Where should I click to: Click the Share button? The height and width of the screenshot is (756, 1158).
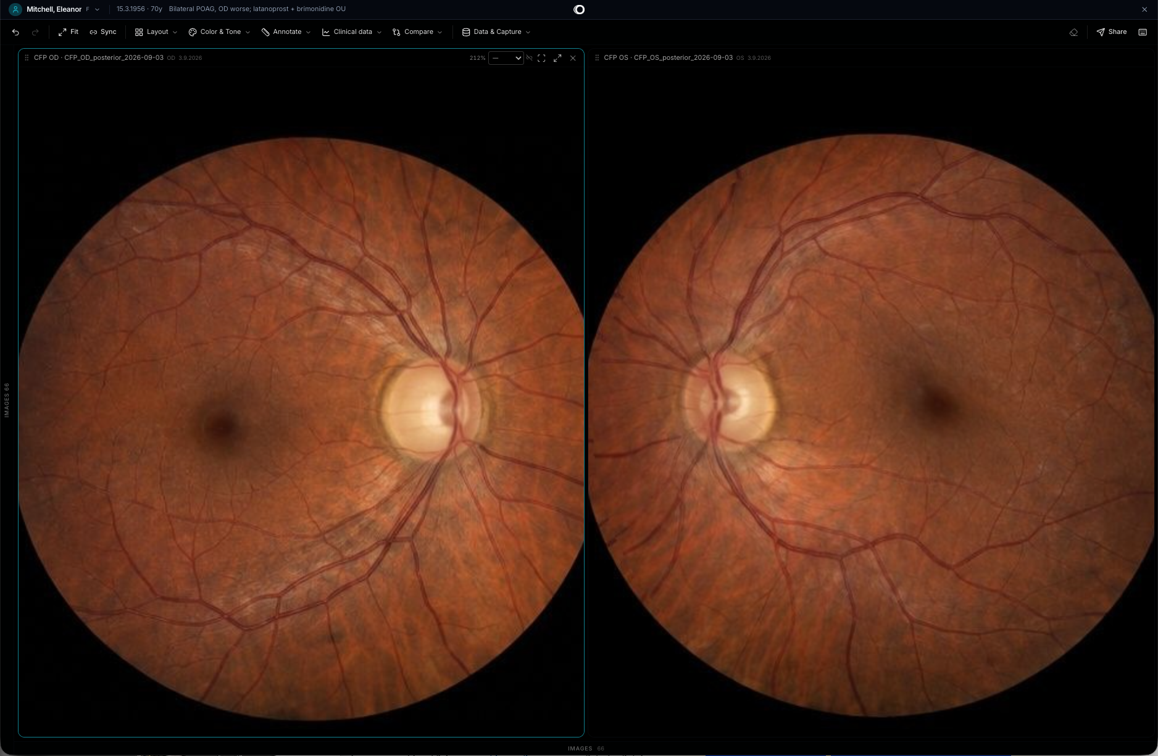point(1112,32)
